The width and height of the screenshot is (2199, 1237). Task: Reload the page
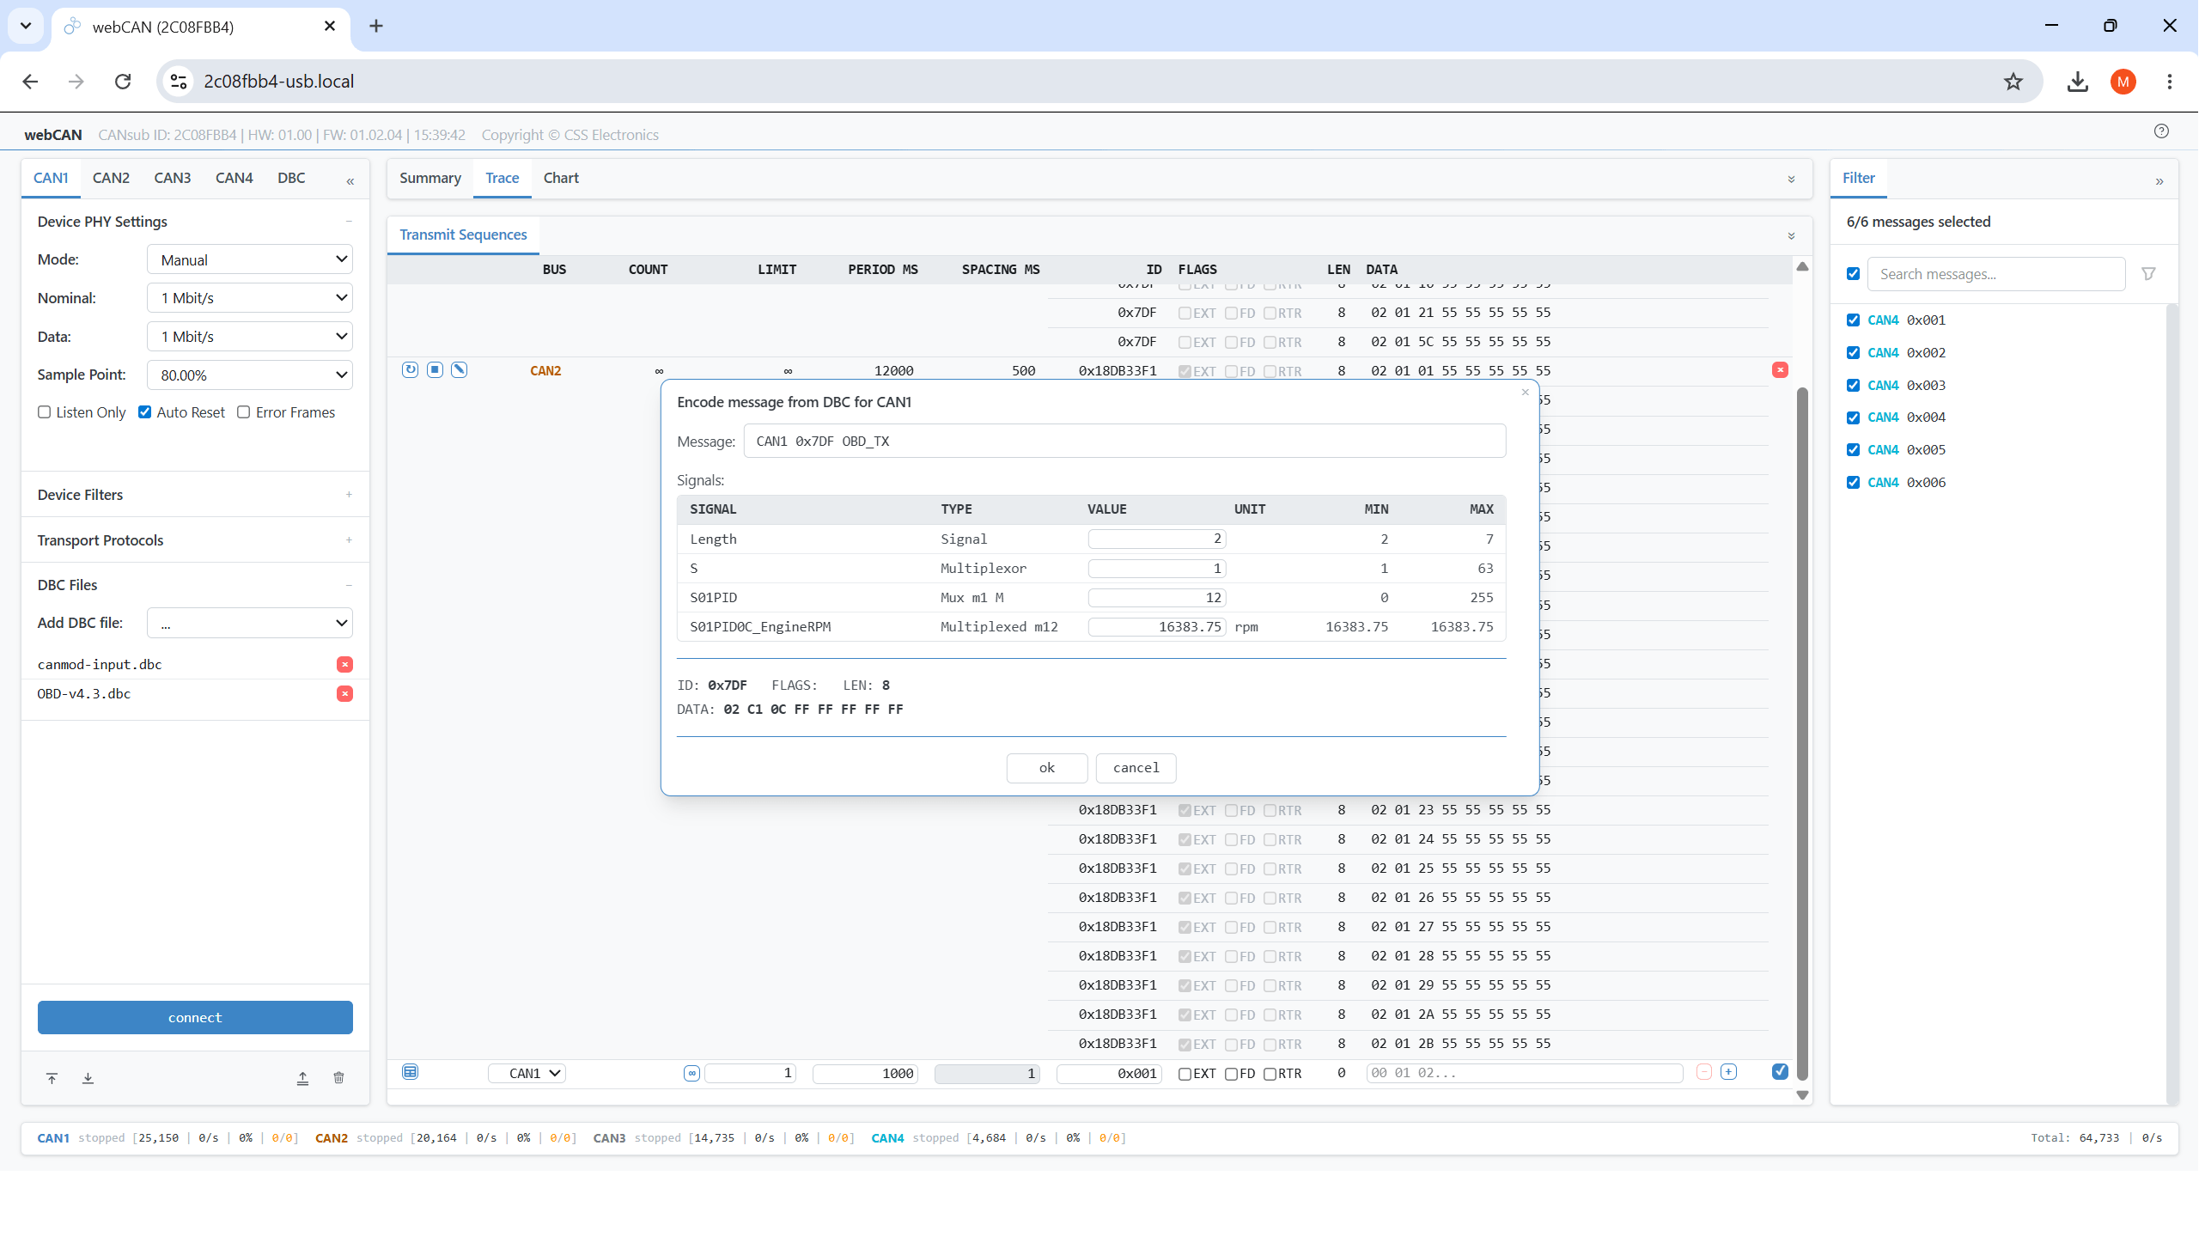tap(123, 82)
